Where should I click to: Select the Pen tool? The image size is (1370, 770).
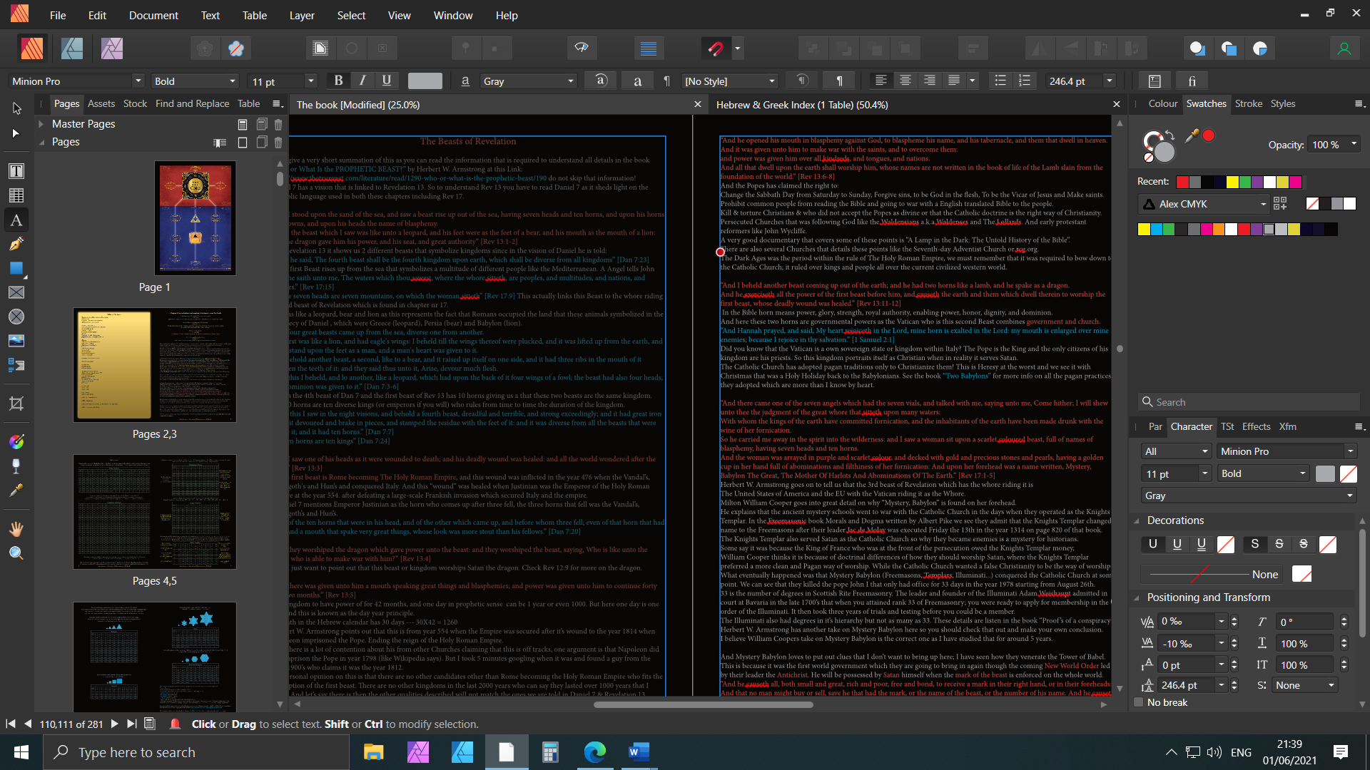pyautogui.click(x=16, y=245)
